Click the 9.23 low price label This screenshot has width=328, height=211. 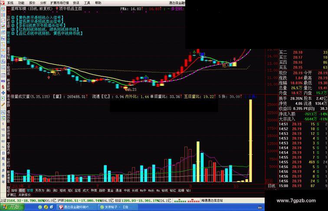[x=132, y=90]
